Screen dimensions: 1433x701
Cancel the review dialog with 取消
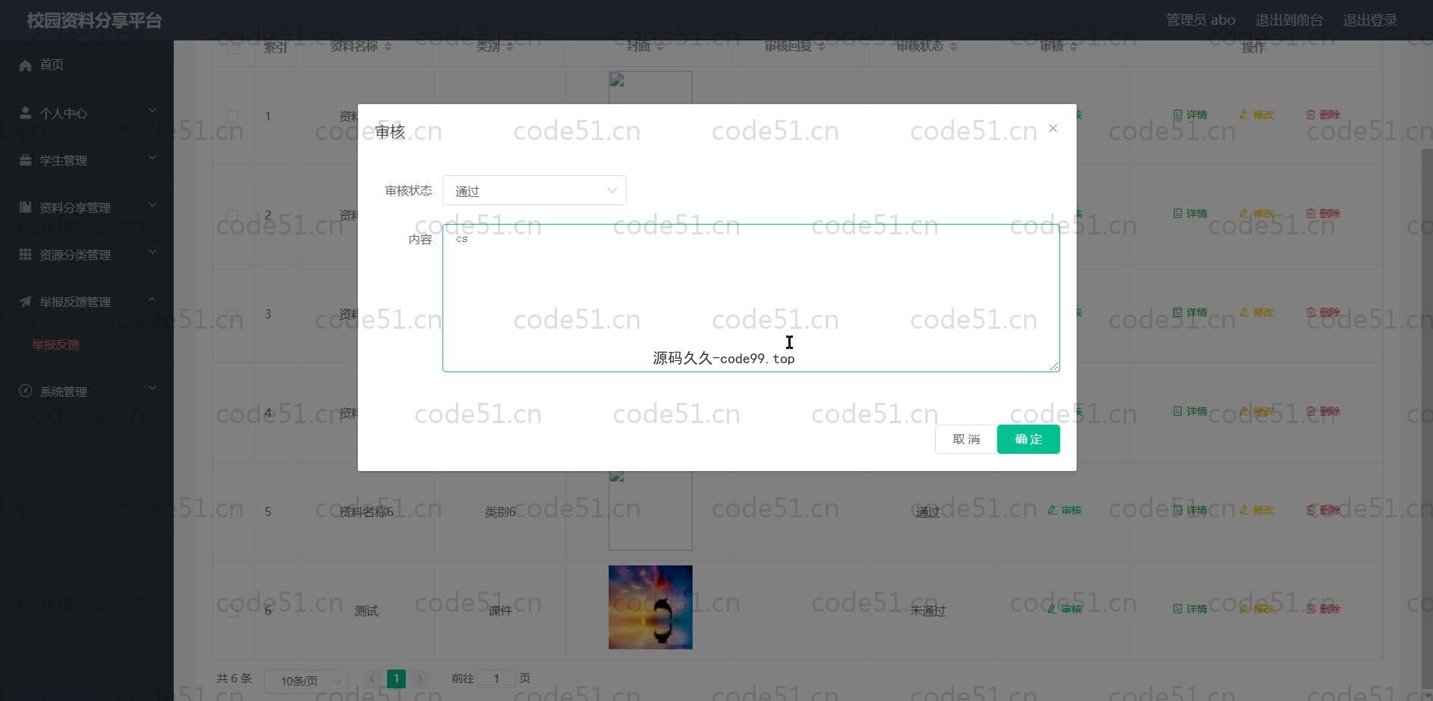(966, 439)
